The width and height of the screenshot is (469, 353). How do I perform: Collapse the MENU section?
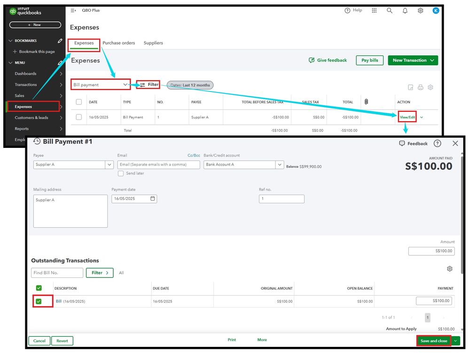[x=10, y=63]
